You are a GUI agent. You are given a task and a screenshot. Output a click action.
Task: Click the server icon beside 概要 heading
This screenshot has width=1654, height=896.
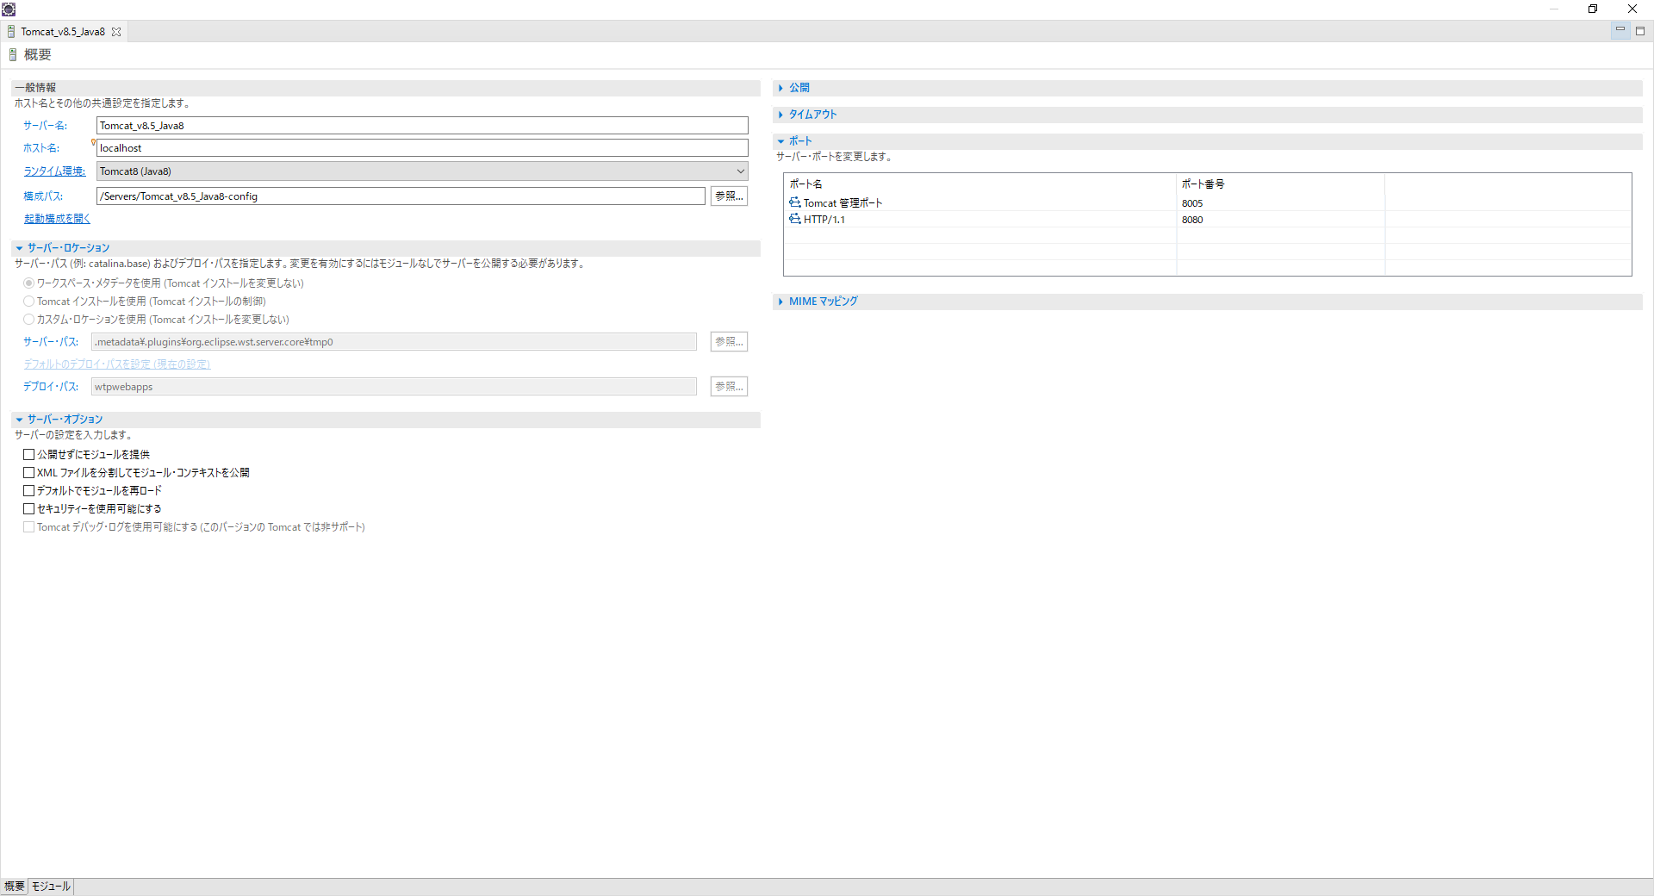coord(13,55)
